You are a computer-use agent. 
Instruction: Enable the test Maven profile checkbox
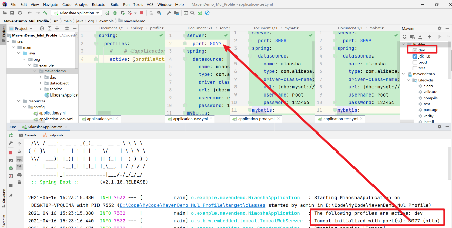[x=415, y=68]
